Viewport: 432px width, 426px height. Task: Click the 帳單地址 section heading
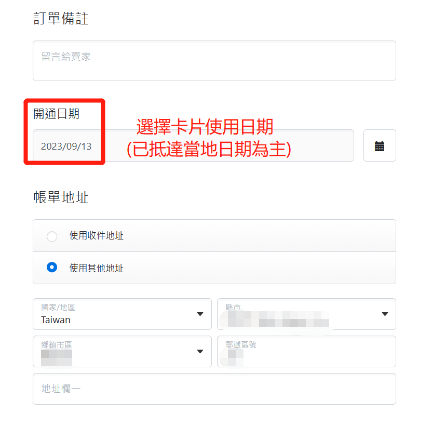pos(61,197)
